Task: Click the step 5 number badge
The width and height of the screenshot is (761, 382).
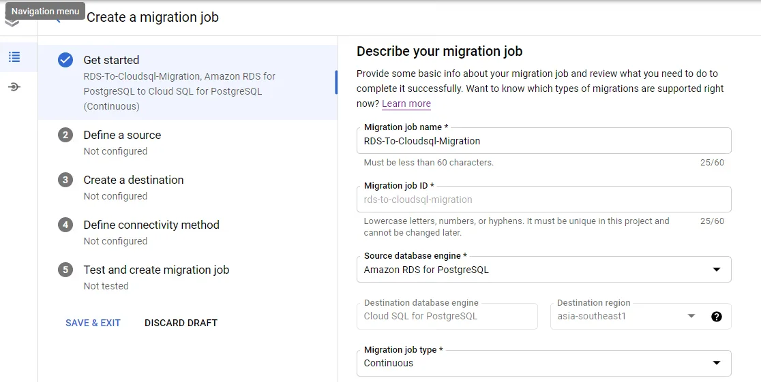Action: (65, 270)
